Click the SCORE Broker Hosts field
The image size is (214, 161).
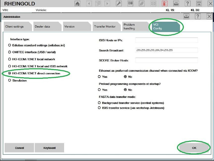pyautogui.click(x=167, y=60)
